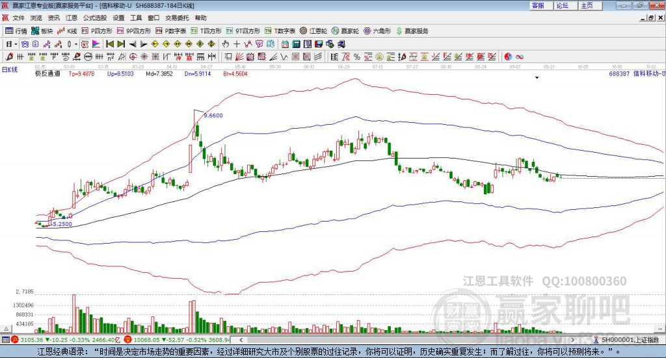The width and height of the screenshot is (666, 358).
Task: Toggle the pink flag triangle icon
Action: pyautogui.click(x=96, y=44)
